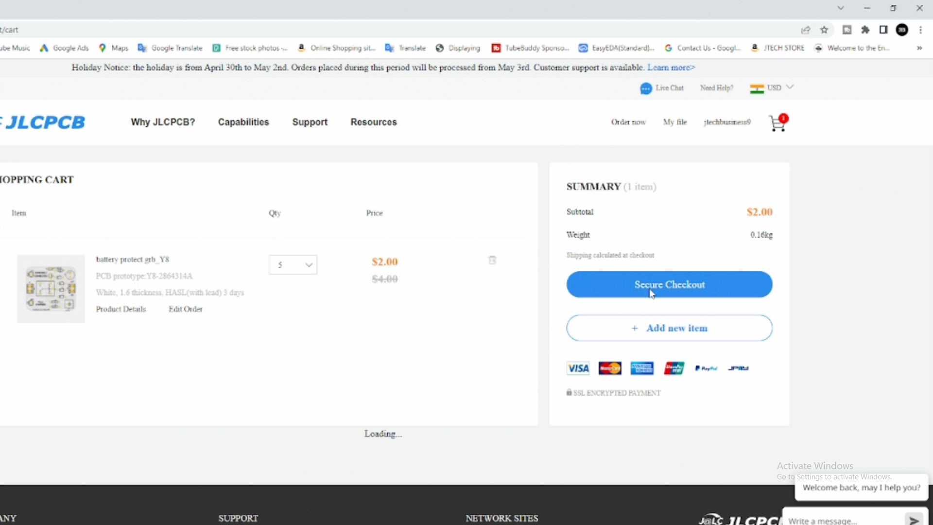Bookmark this page with star icon
Screen dimensions: 933x525
click(x=824, y=30)
